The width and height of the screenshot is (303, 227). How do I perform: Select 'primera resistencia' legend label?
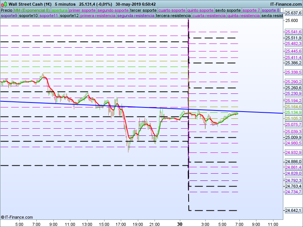pos(98,16)
